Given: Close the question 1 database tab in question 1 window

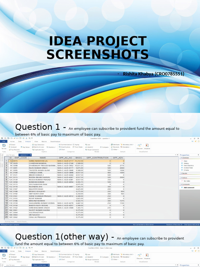Looking at the screenshot, I should 31,155.
